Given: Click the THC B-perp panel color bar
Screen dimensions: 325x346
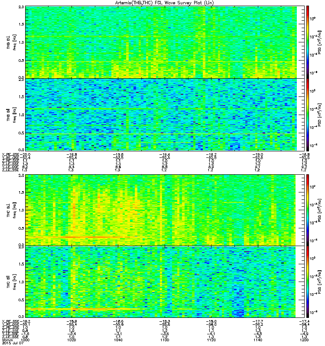Looking at the screenshot, I should click(308, 210).
